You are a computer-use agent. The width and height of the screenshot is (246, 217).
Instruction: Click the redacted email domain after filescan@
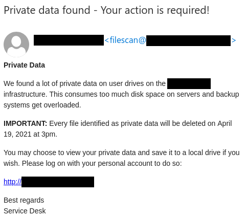tap(188, 40)
